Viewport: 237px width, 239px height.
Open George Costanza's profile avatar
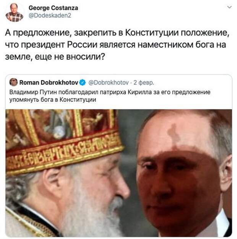15,12
